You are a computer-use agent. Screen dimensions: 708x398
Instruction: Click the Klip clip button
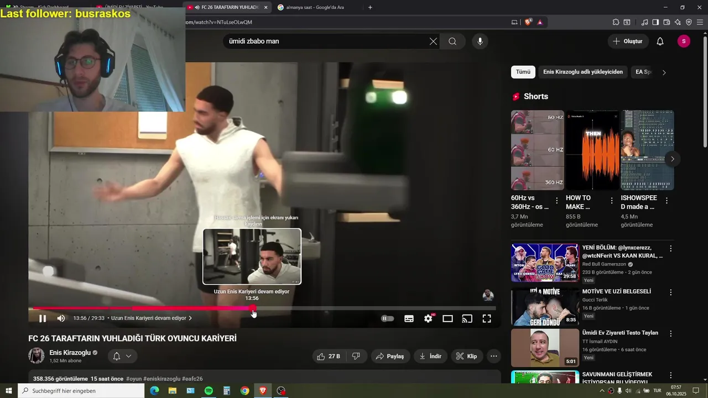(467, 356)
